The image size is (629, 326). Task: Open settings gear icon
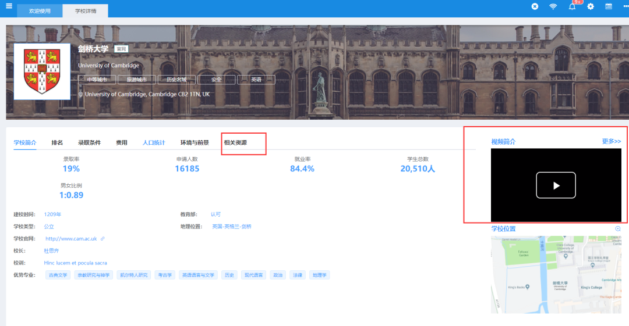pos(591,6)
